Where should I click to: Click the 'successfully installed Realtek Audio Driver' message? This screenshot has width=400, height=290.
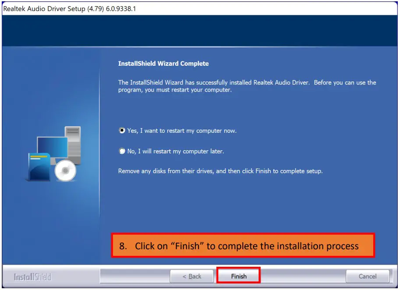[x=247, y=86]
